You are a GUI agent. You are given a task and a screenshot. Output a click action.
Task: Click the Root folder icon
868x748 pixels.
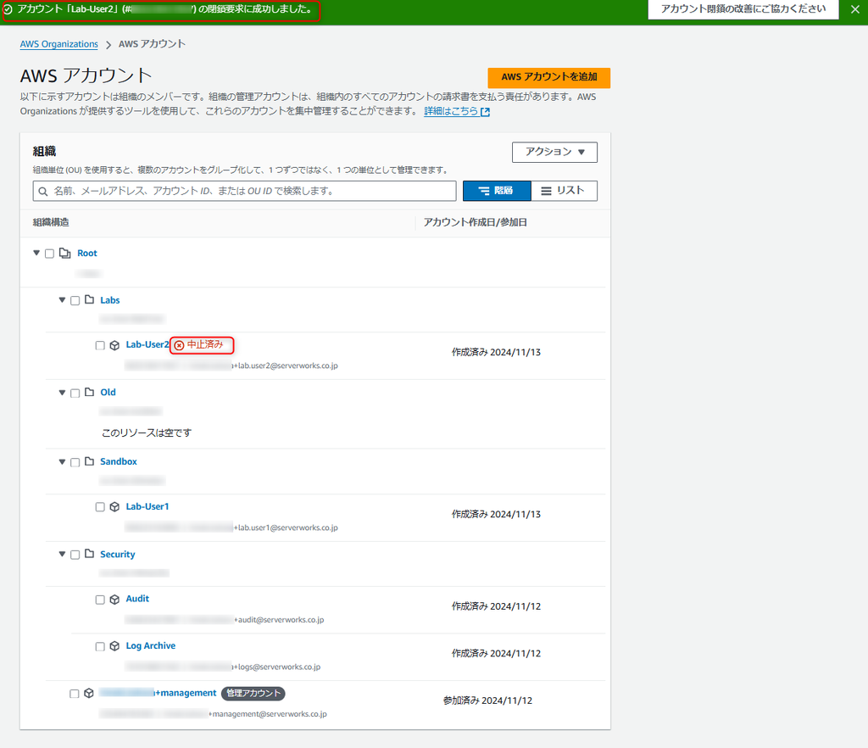click(x=64, y=253)
